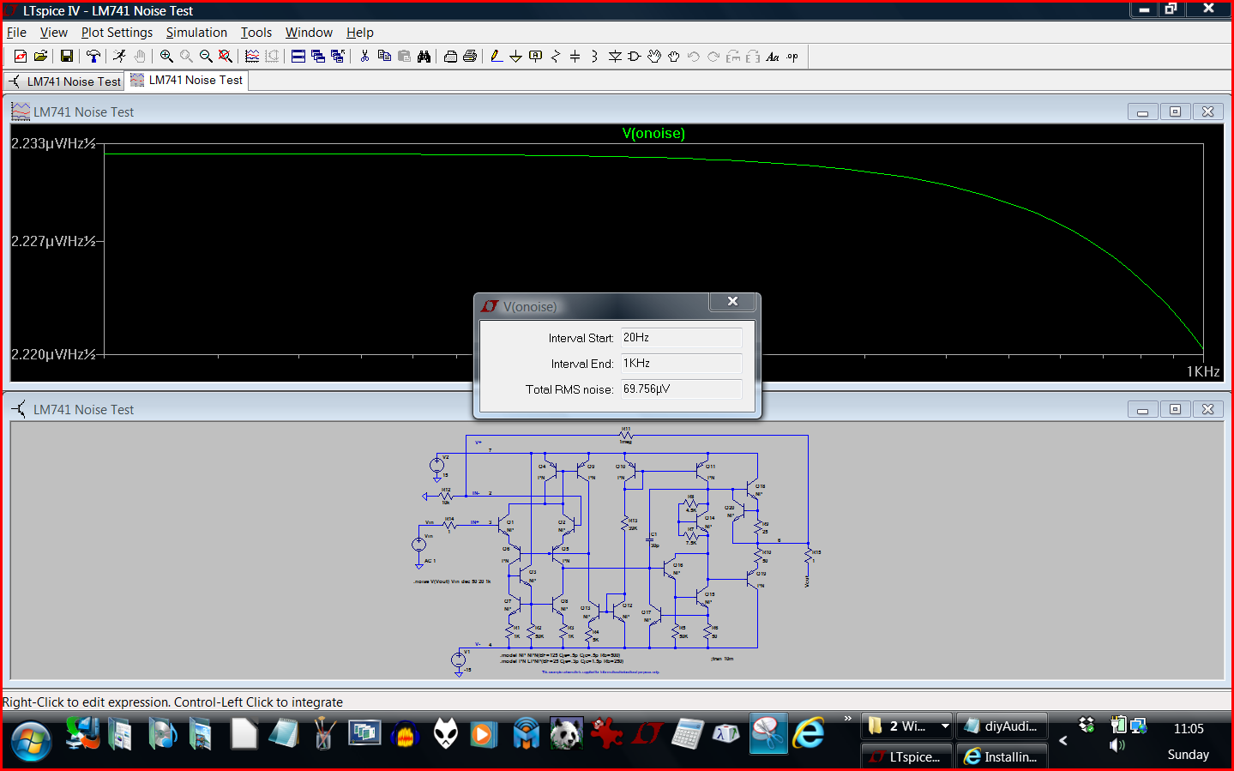Open the Plot Settings menu
The width and height of the screenshot is (1234, 771).
117,33
